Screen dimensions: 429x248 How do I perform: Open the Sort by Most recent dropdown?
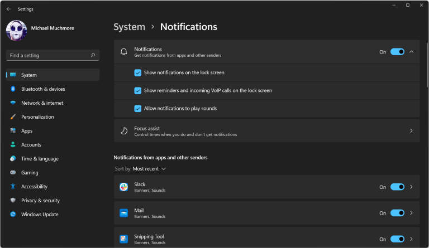point(140,169)
